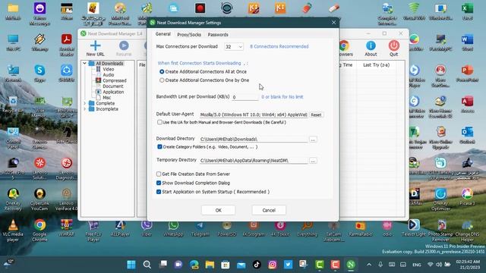Click the Resume toolbar icon
This screenshot has width=486, height=273.
coord(124,45)
